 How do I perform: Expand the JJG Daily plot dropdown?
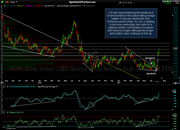[15, 6]
